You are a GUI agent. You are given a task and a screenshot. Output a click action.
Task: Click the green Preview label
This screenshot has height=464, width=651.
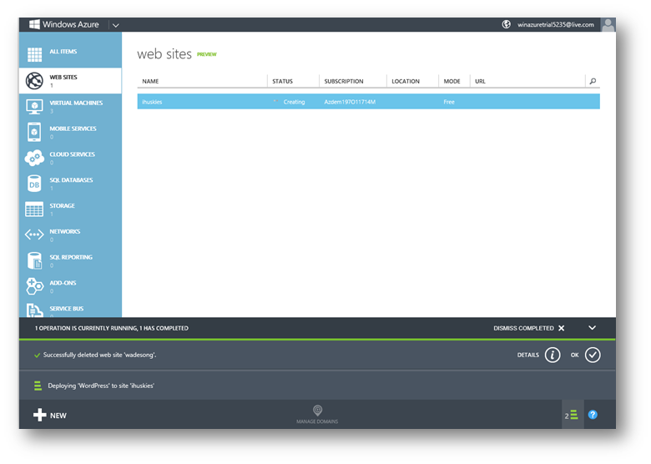(207, 54)
